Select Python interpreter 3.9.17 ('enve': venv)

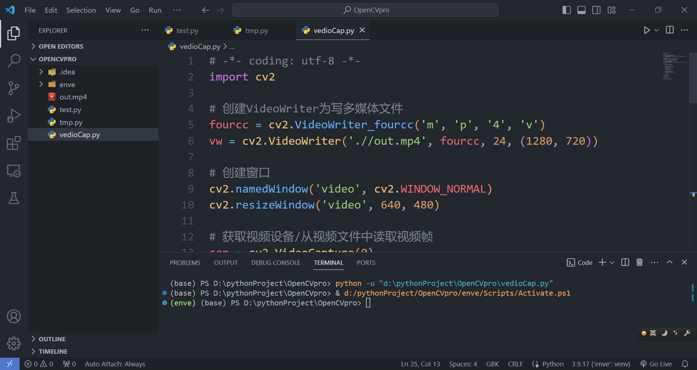pyautogui.click(x=601, y=364)
